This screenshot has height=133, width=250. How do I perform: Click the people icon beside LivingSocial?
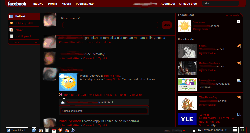(x=239, y=80)
